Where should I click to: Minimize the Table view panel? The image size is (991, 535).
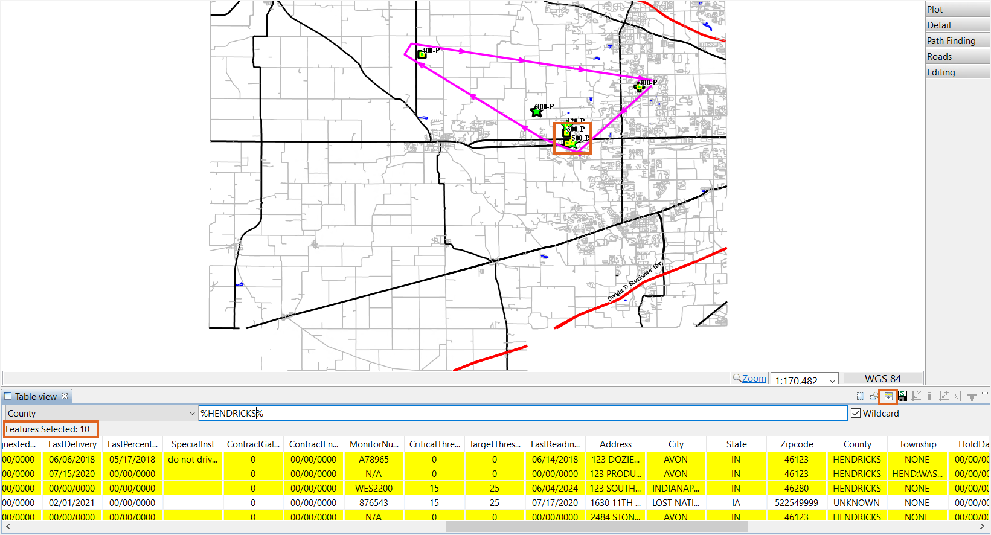985,394
